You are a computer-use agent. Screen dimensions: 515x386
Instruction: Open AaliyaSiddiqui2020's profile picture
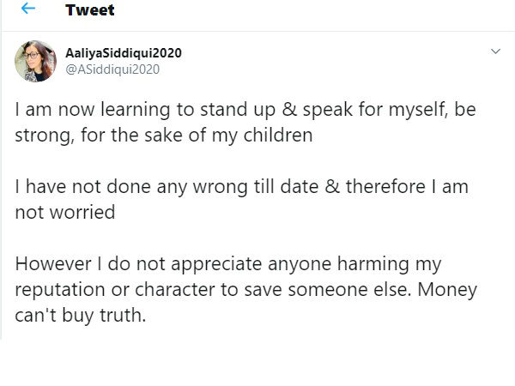point(35,61)
